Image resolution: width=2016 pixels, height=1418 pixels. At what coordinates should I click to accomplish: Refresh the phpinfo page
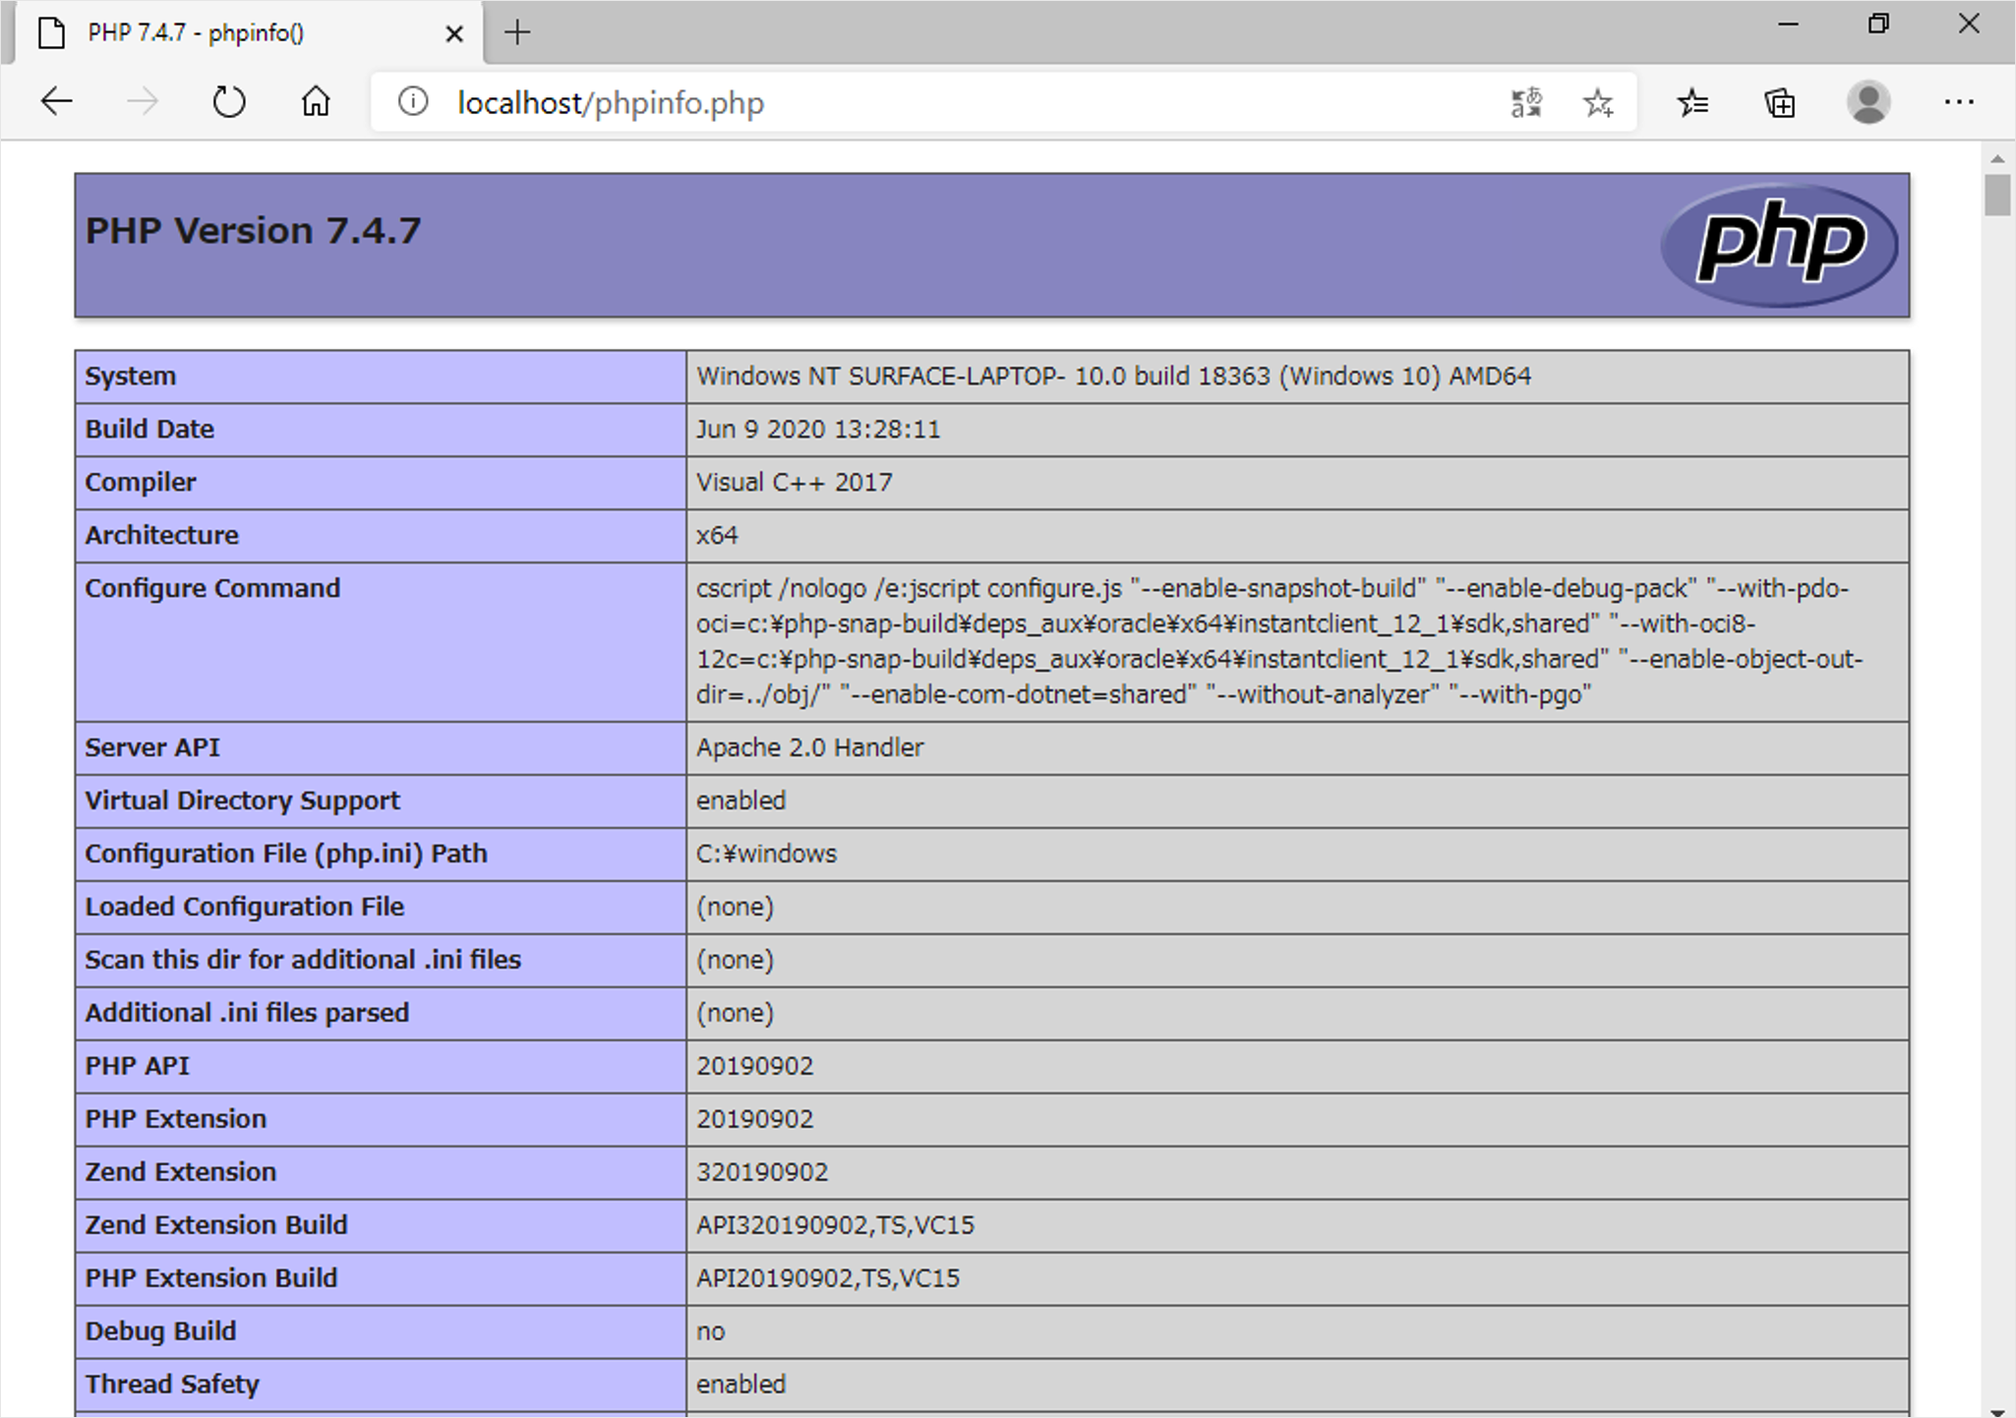(x=229, y=101)
